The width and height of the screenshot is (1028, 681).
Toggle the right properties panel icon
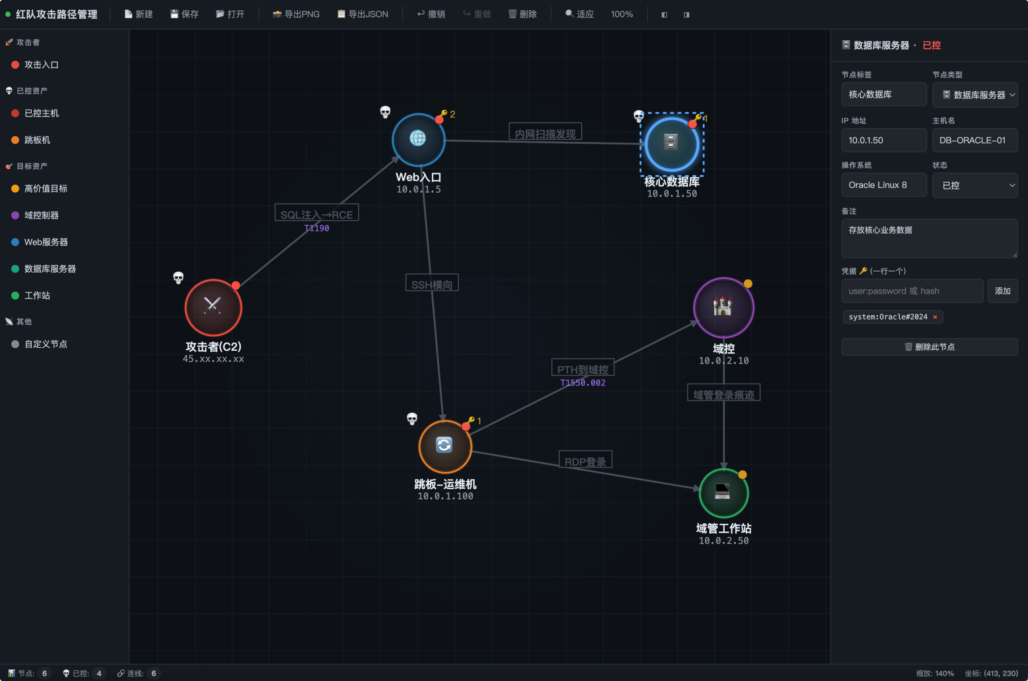coord(687,15)
